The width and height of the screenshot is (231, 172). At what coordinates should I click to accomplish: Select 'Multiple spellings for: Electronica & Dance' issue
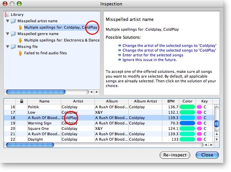click(62, 40)
